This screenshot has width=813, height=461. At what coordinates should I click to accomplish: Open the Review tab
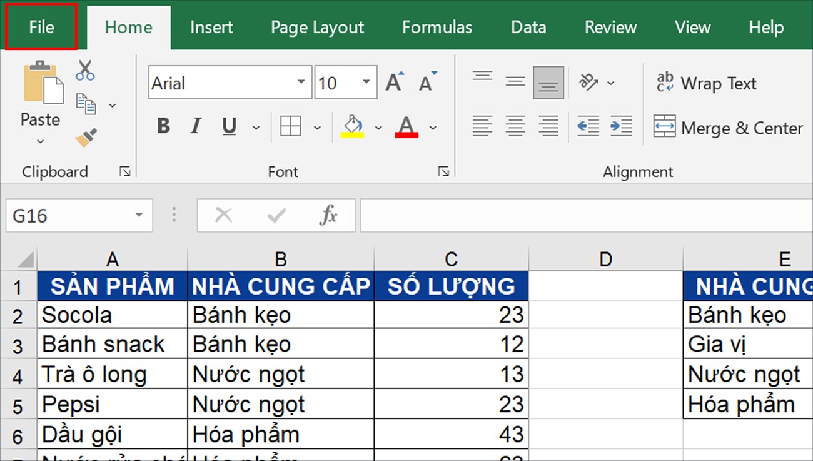(610, 27)
